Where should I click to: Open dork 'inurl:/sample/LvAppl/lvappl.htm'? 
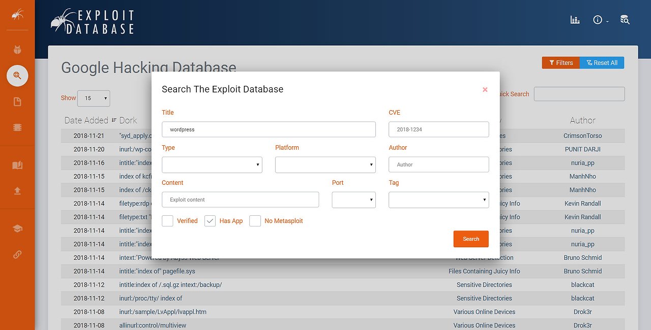[163, 312]
